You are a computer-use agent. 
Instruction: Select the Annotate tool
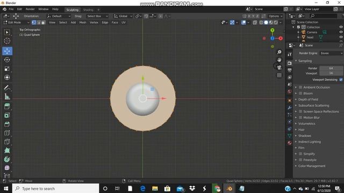click(7, 87)
